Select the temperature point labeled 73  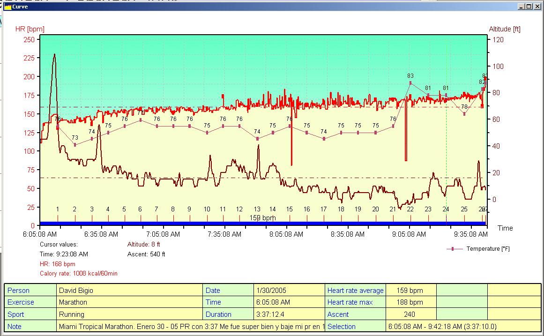(x=75, y=145)
